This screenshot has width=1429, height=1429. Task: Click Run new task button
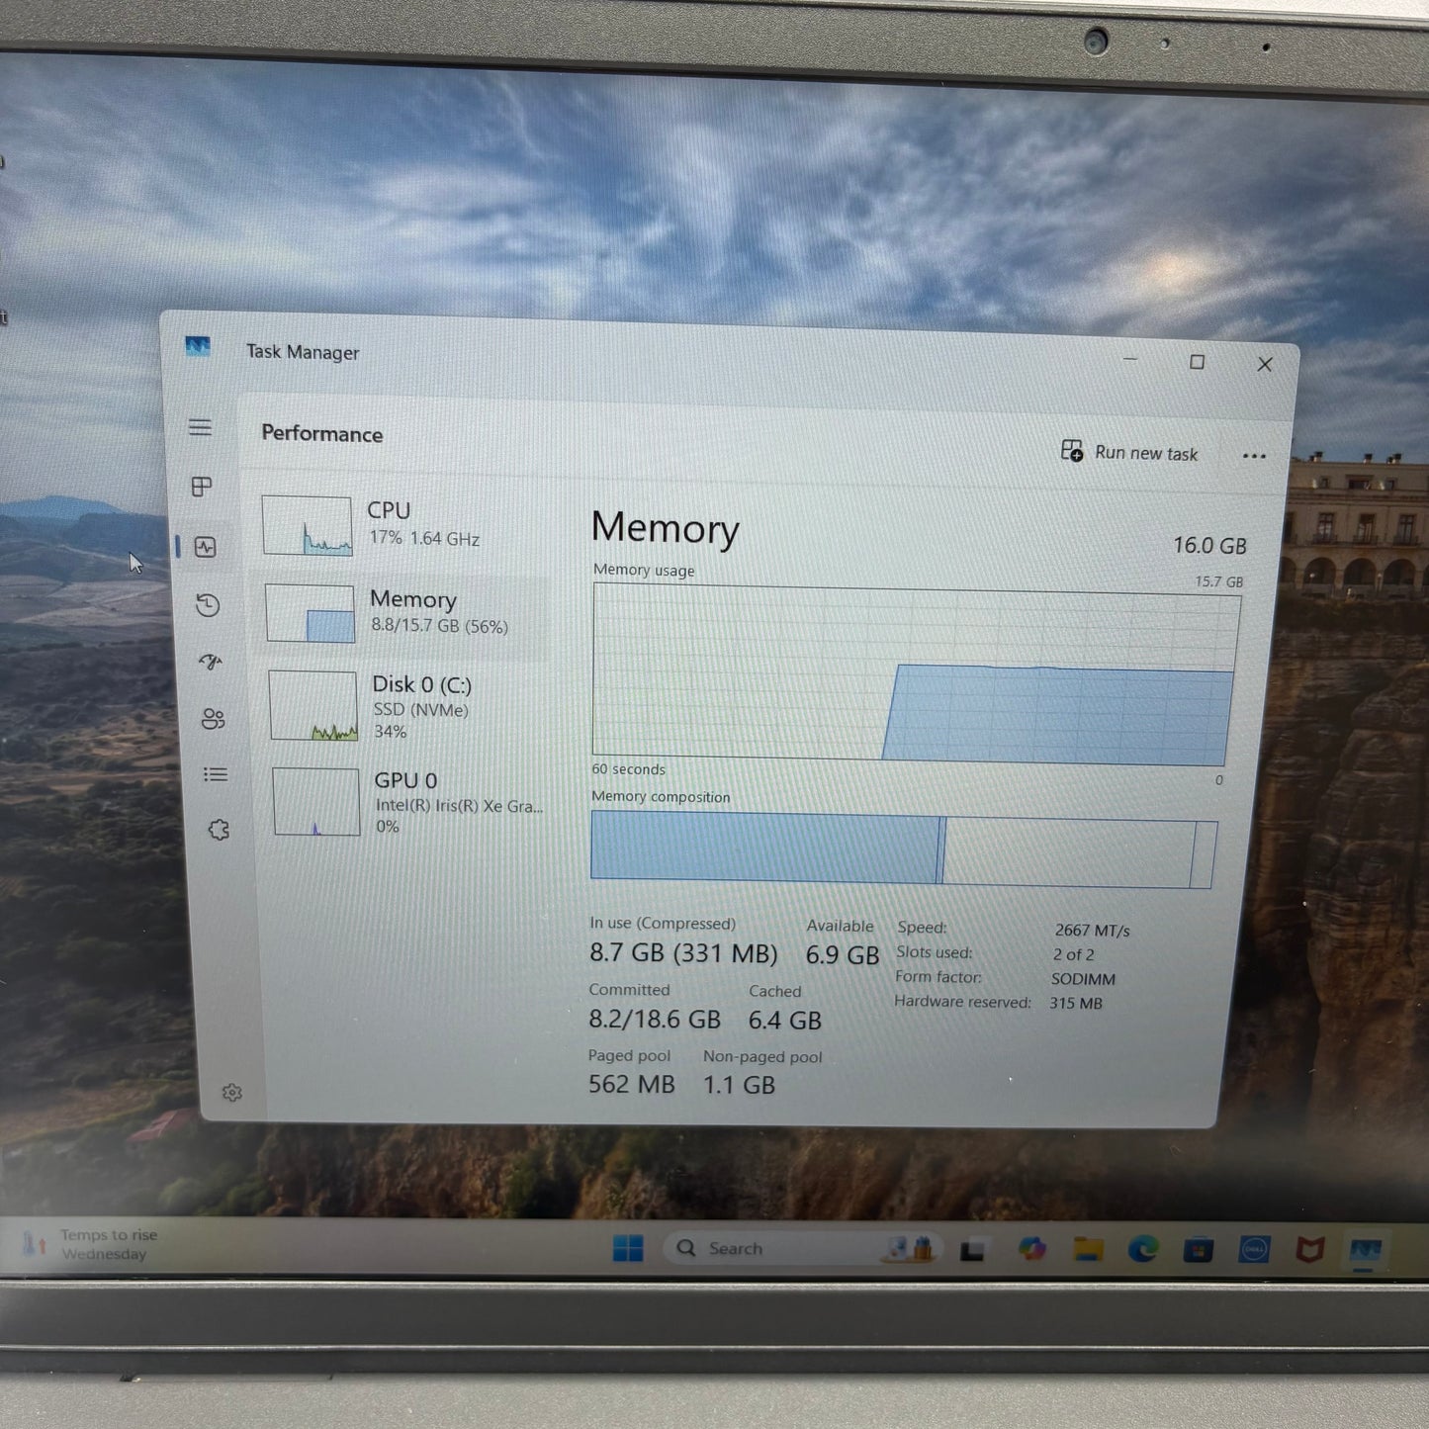click(x=1129, y=453)
